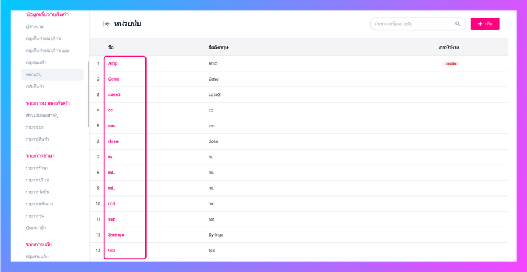This screenshot has height=272, width=527.
Task: Open the Amp unit link
Action: 113,63
